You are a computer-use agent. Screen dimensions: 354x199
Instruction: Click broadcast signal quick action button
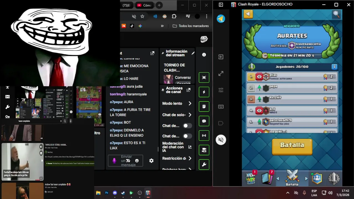(x=204, y=135)
